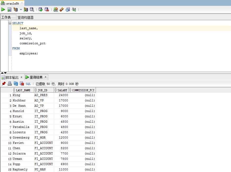Viewport: 231px width, 172px height.
Task: Select the 4200 salary for Lorentz
Action: 61,132
